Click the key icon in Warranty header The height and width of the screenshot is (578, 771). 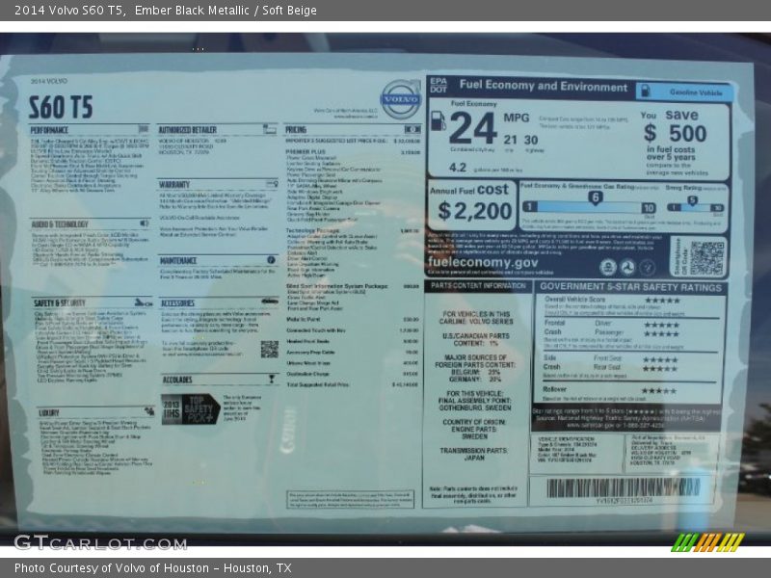click(272, 183)
